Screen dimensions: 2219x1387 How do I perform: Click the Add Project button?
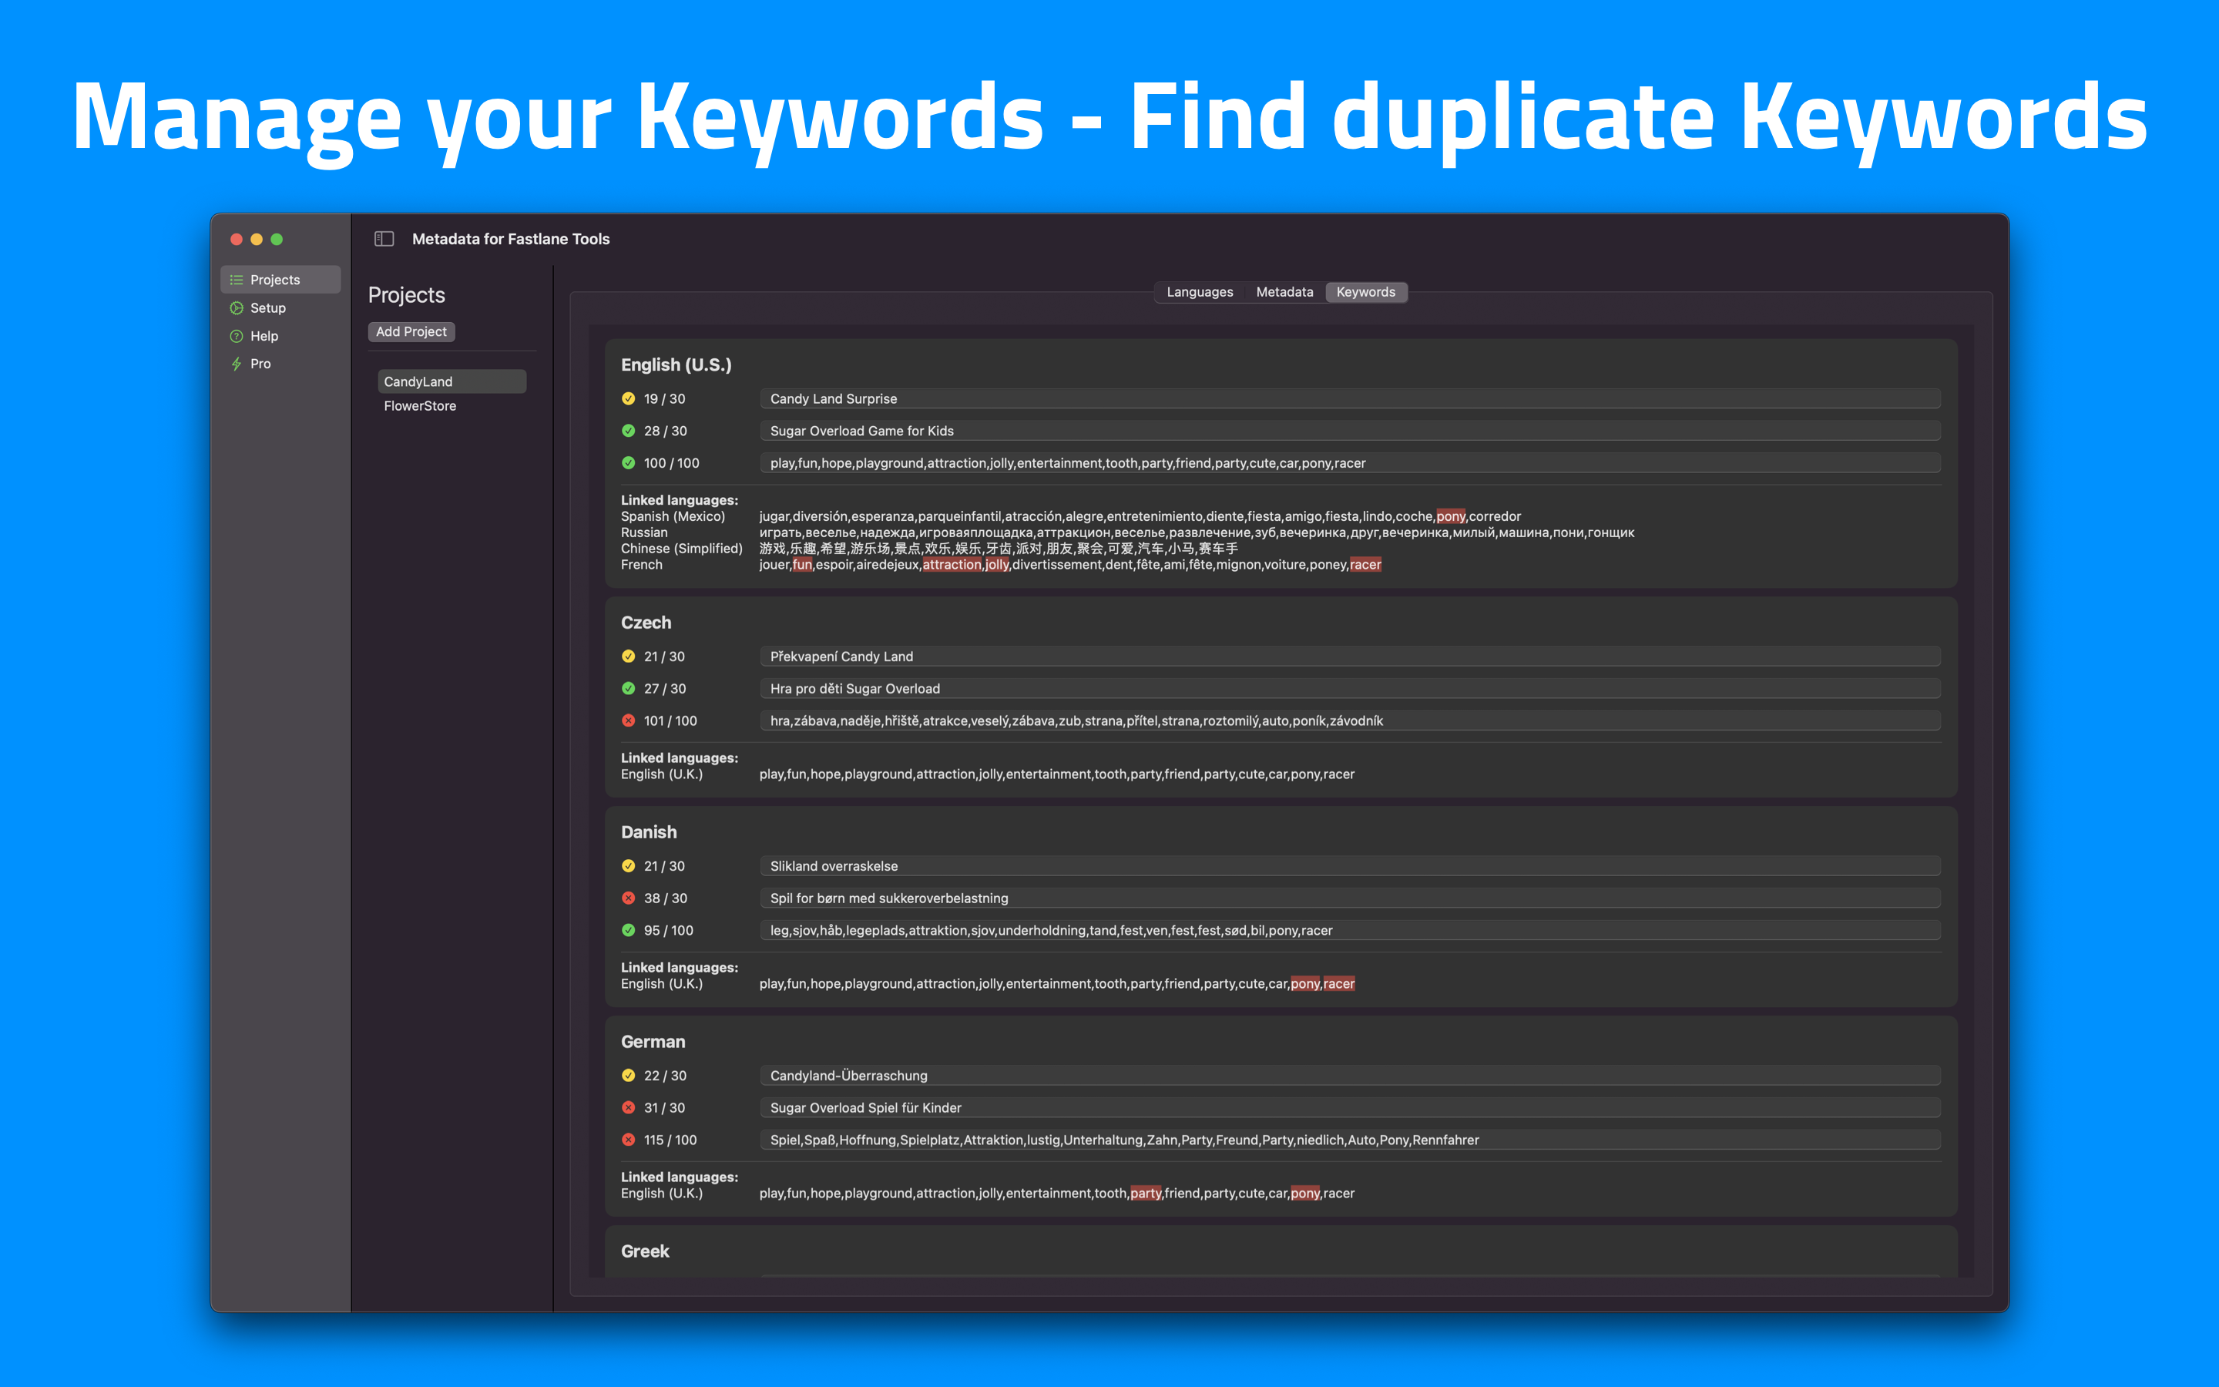[x=411, y=331]
